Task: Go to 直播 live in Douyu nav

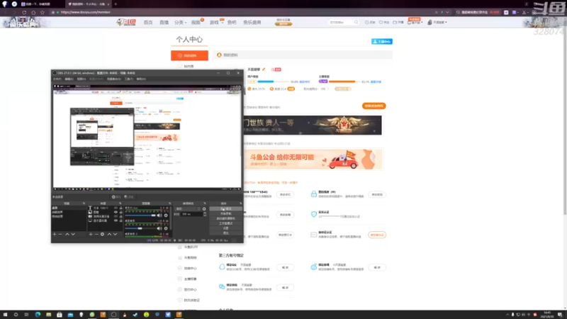Action: pos(164,23)
